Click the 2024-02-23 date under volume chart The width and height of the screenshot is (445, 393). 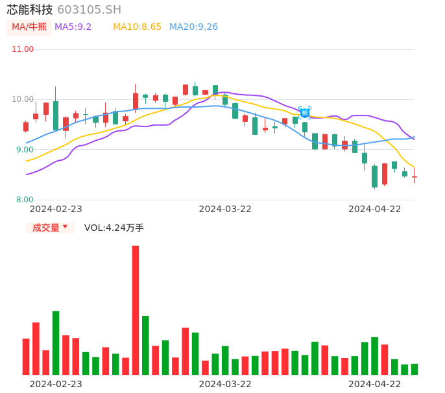pos(56,384)
